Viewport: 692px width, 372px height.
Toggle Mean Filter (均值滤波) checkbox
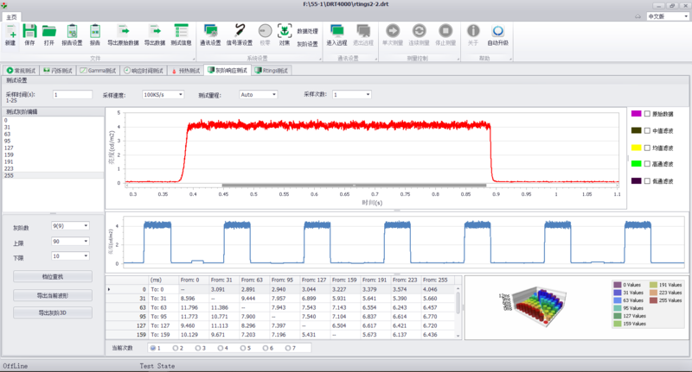647,148
